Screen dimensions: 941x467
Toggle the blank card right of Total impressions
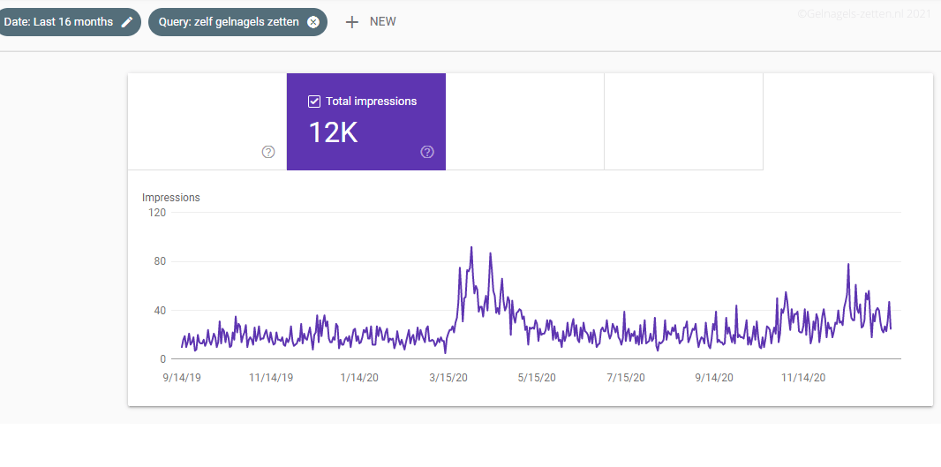tap(524, 122)
